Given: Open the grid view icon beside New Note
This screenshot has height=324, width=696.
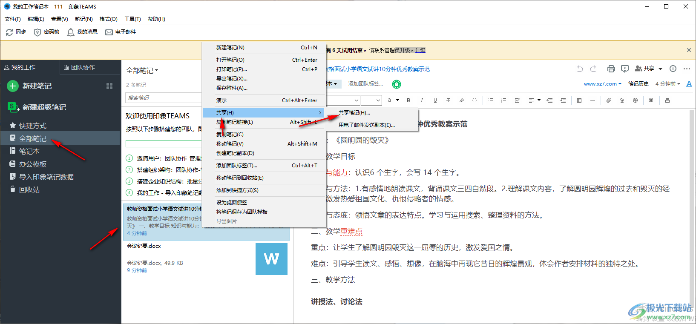Looking at the screenshot, I should [109, 86].
